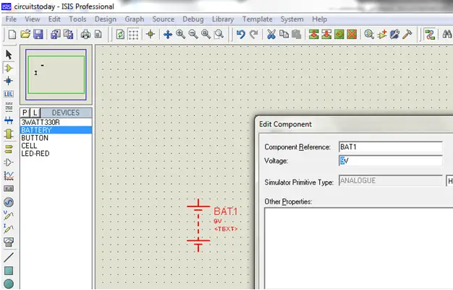The image size is (453, 290).
Task: Redo the last undone action
Action: pyautogui.click(x=254, y=35)
